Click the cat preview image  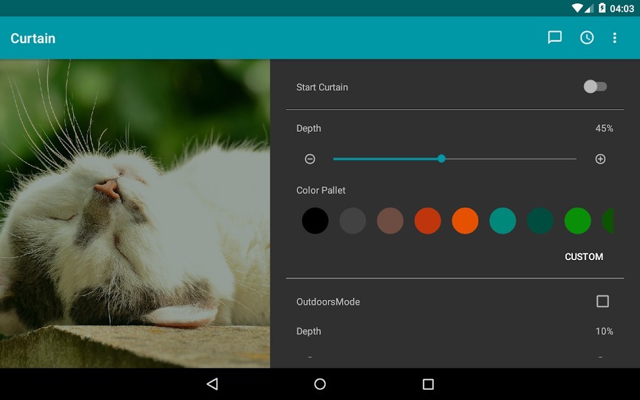point(135,214)
